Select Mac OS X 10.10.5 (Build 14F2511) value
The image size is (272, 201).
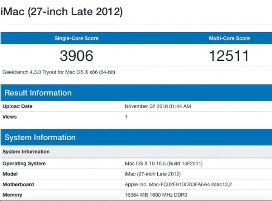(164, 164)
